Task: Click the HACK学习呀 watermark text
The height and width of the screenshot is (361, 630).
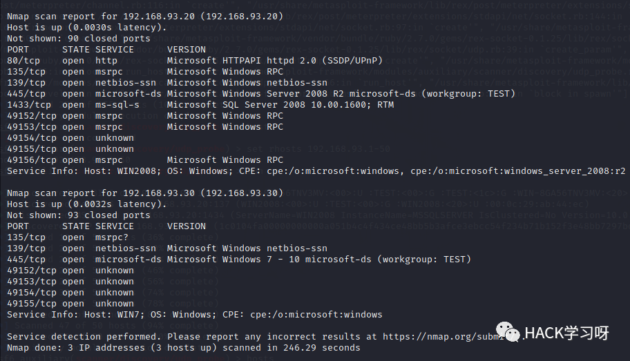Action: pyautogui.click(x=566, y=333)
